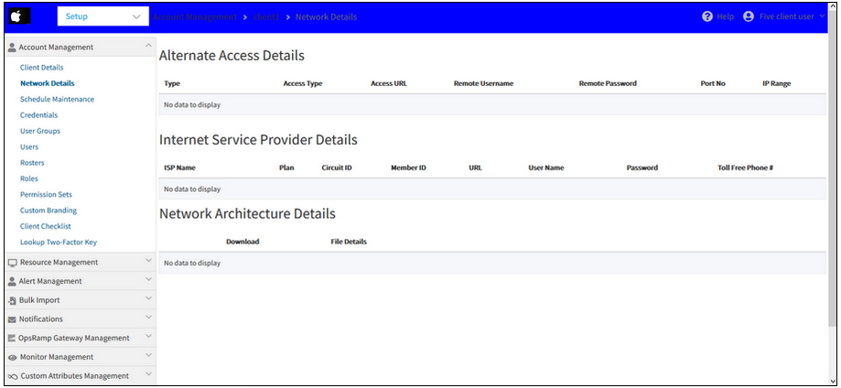Click Notifications envelope icon
Image resolution: width=841 pixels, height=388 pixels.
click(12, 319)
